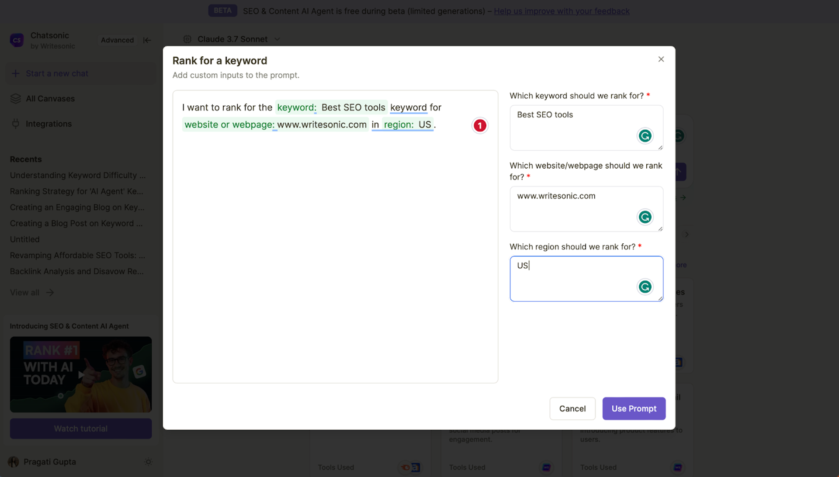Open recent chat Creating an Engaging Blog on Key...
Image resolution: width=839 pixels, height=477 pixels.
77,207
